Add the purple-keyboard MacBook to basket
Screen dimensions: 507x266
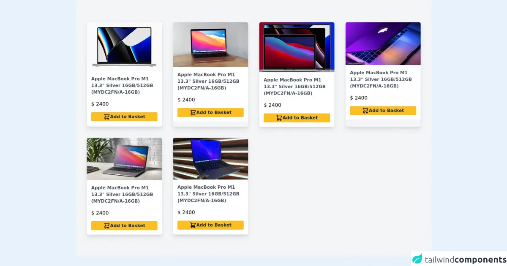coord(383,111)
